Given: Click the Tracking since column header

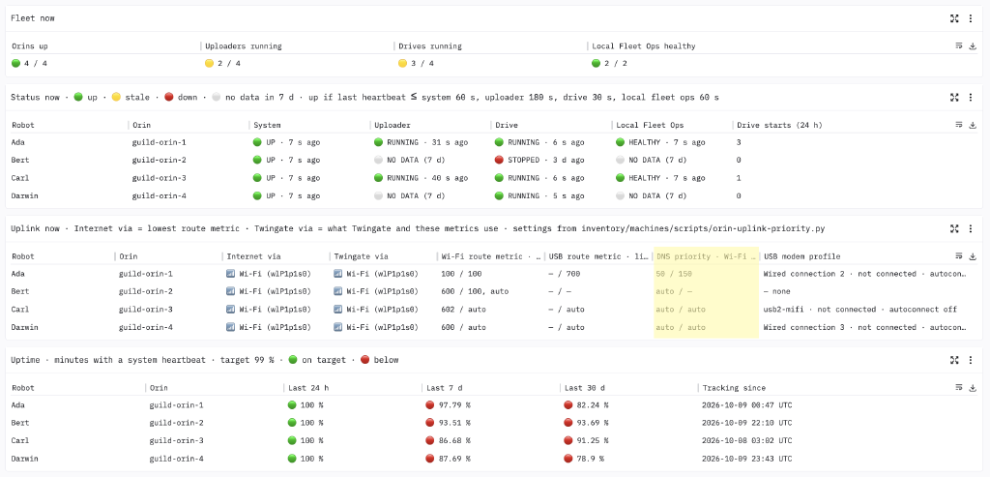Looking at the screenshot, I should point(734,388).
